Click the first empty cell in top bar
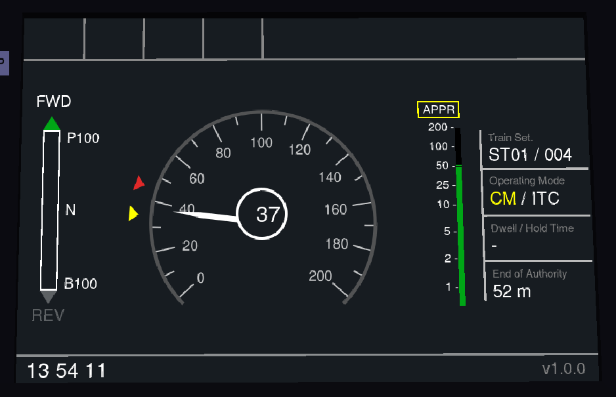Image resolution: width=616 pixels, height=397 pixels. point(54,39)
